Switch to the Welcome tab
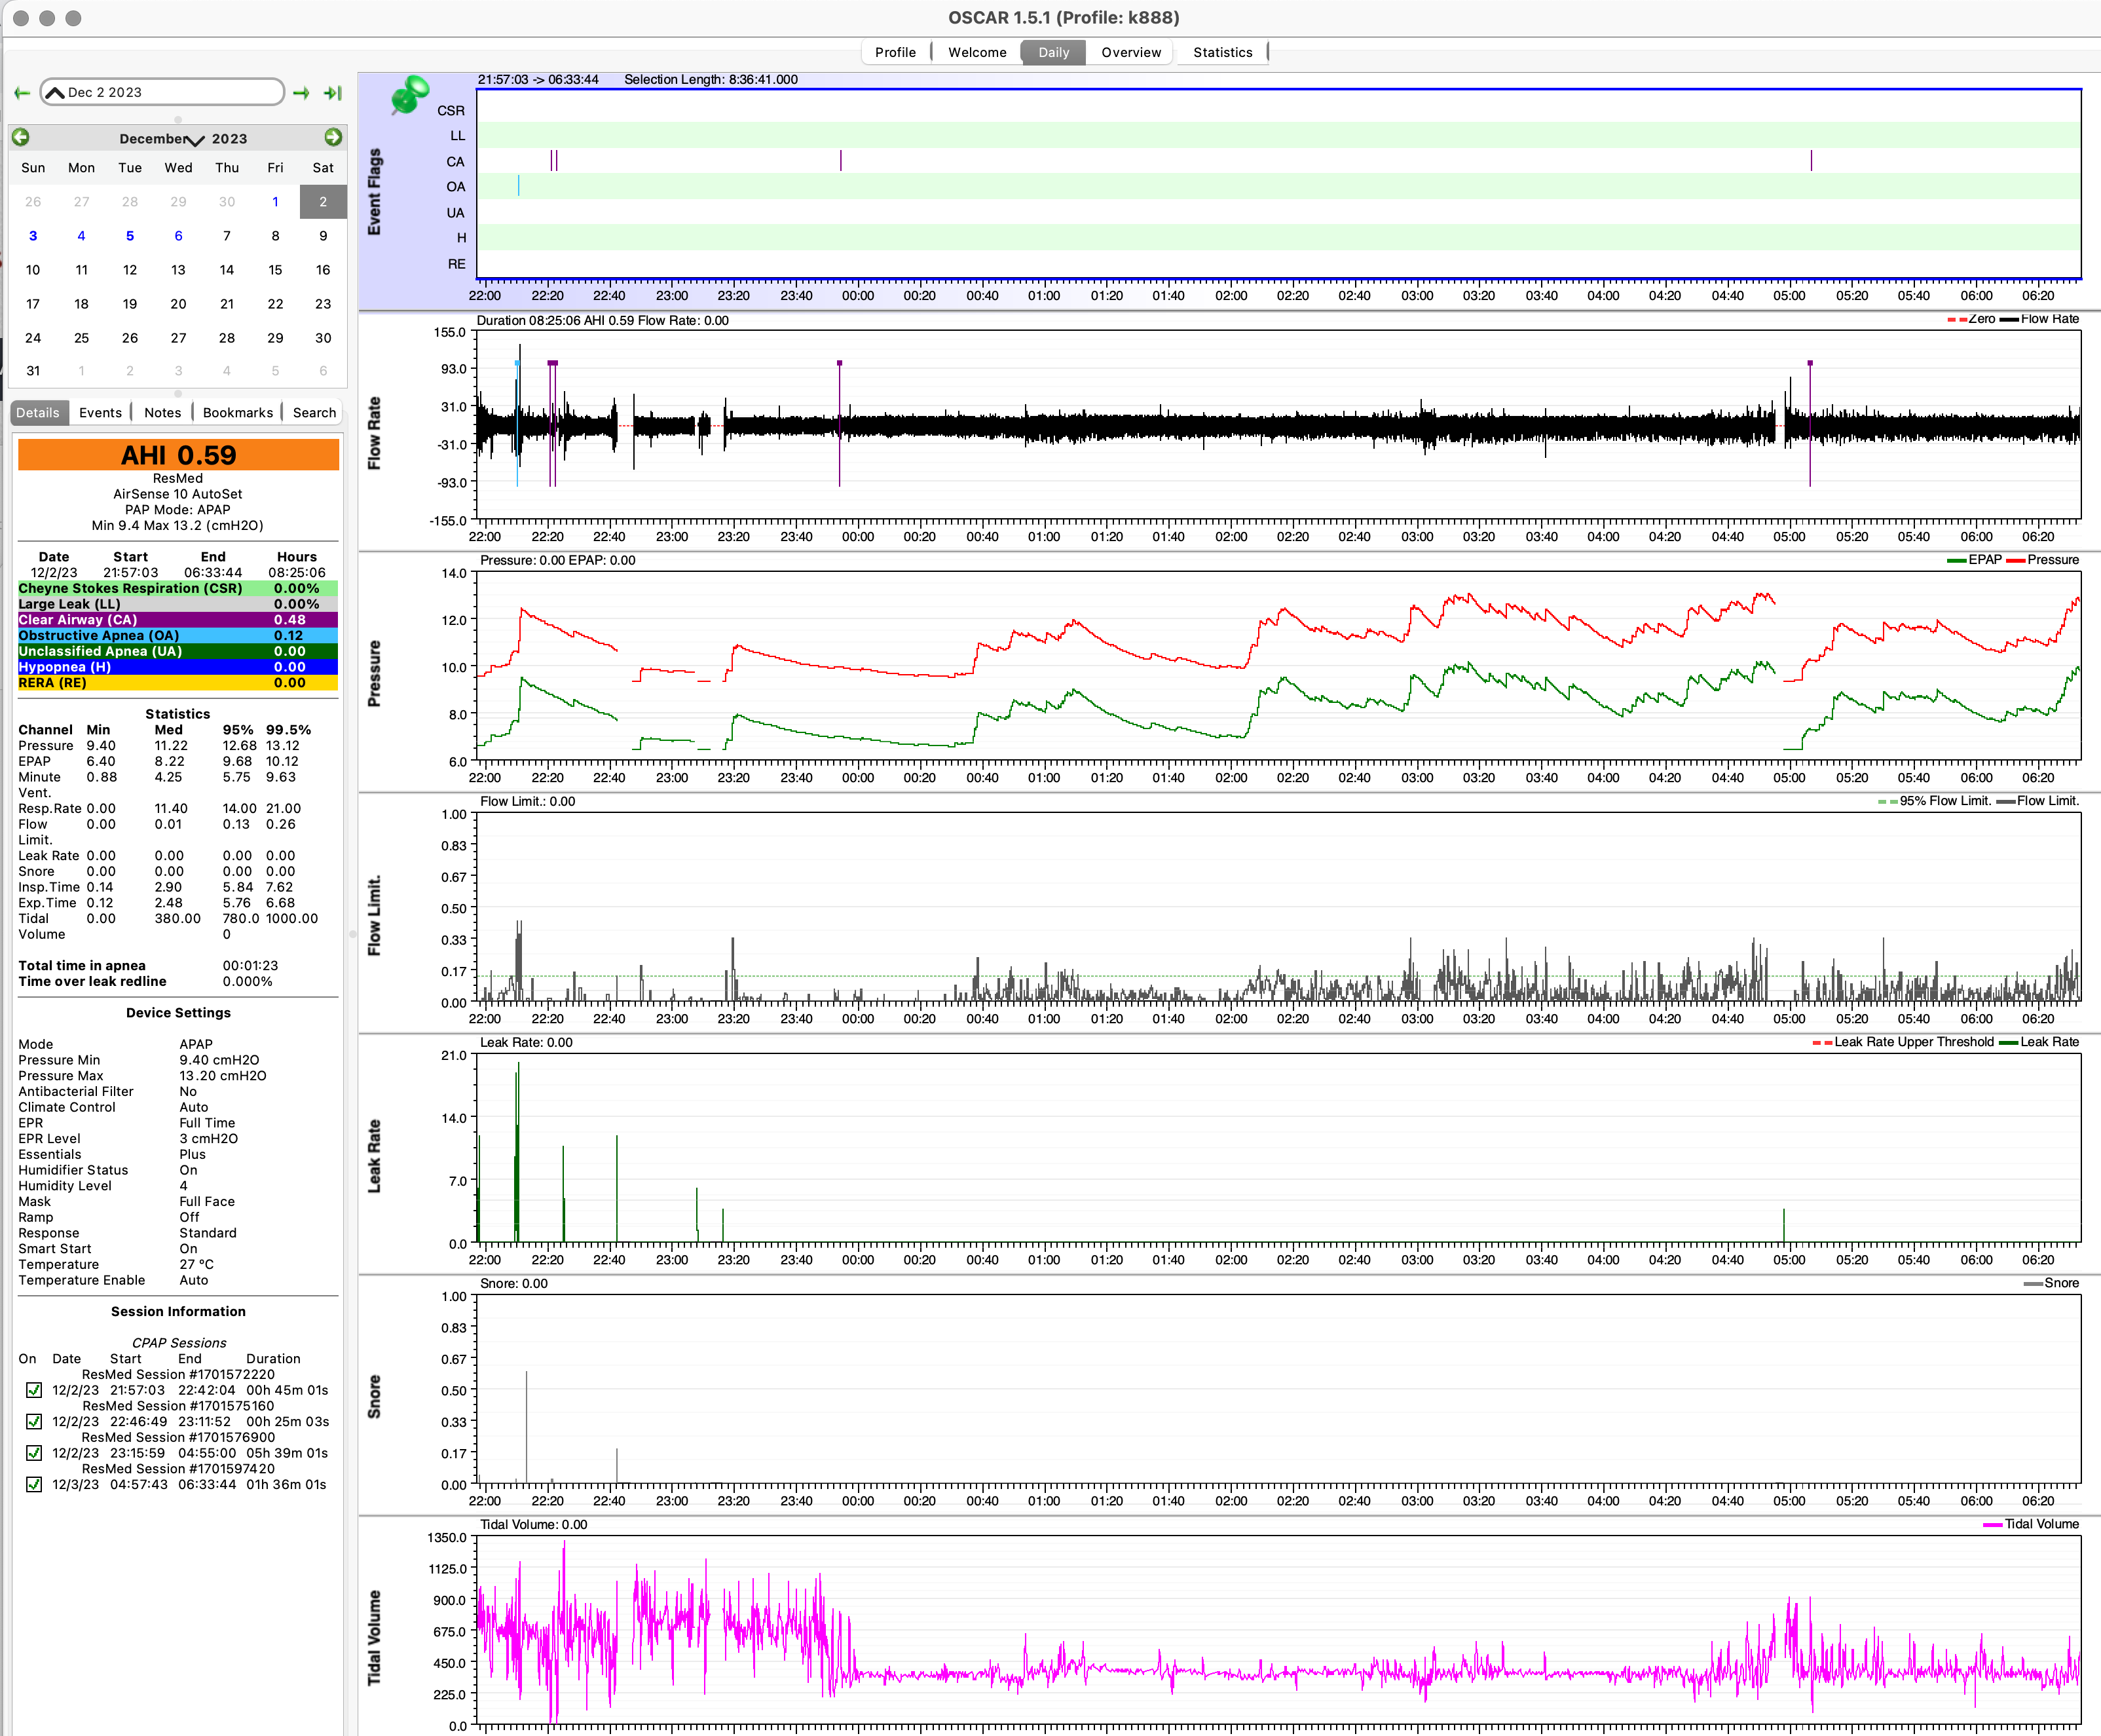Screen dimensions: 2101x1736 point(976,52)
